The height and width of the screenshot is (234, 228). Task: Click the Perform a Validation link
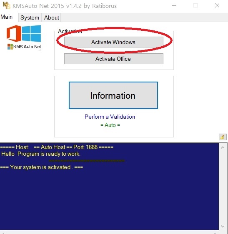click(110, 117)
